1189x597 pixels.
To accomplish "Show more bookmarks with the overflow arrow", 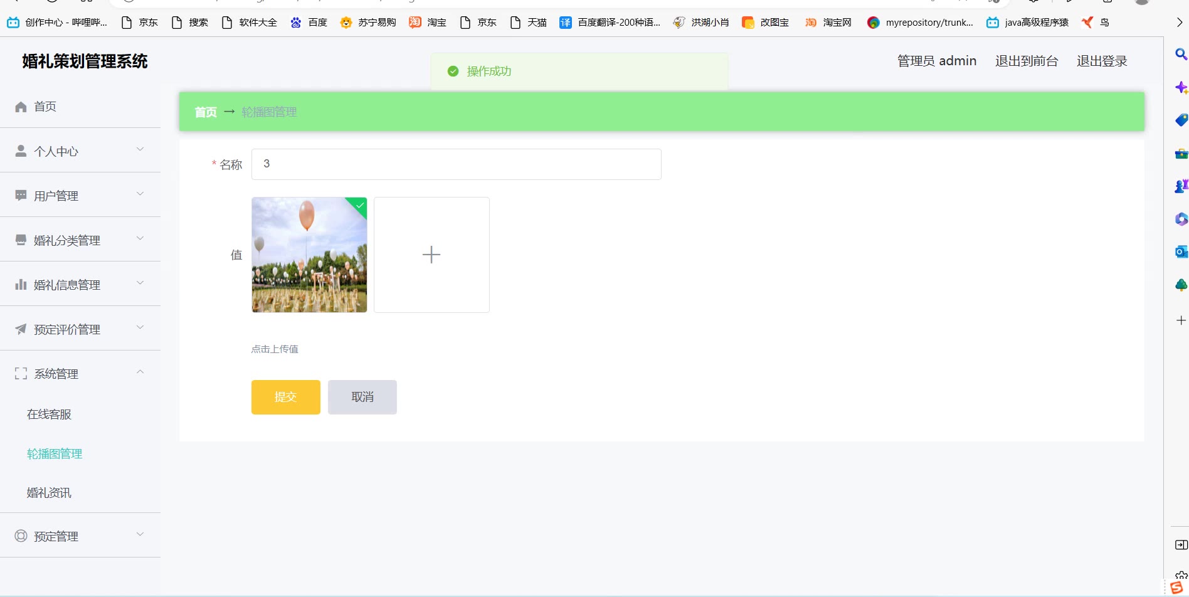I will pos(1179,23).
